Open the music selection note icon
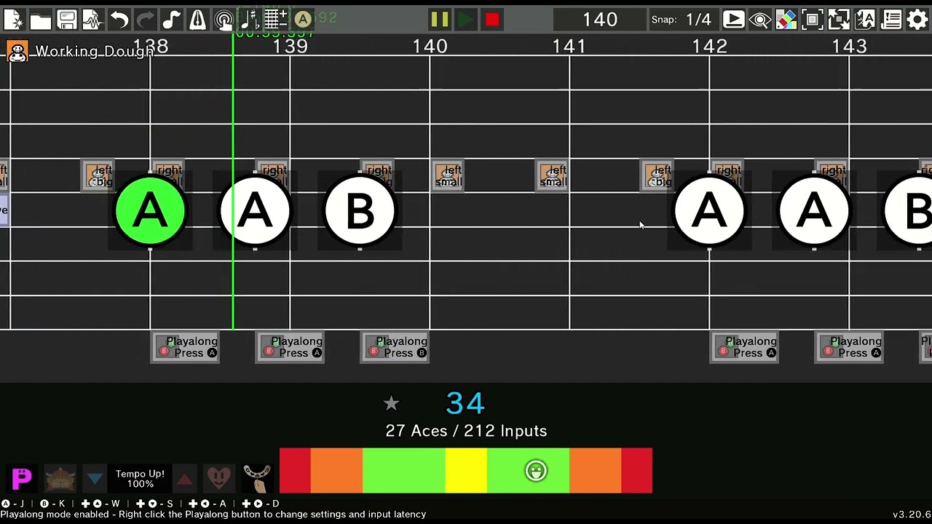 point(171,20)
